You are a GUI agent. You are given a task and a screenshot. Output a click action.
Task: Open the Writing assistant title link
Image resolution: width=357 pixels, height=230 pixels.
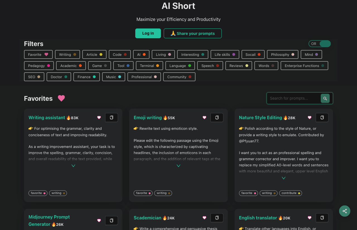click(47, 118)
